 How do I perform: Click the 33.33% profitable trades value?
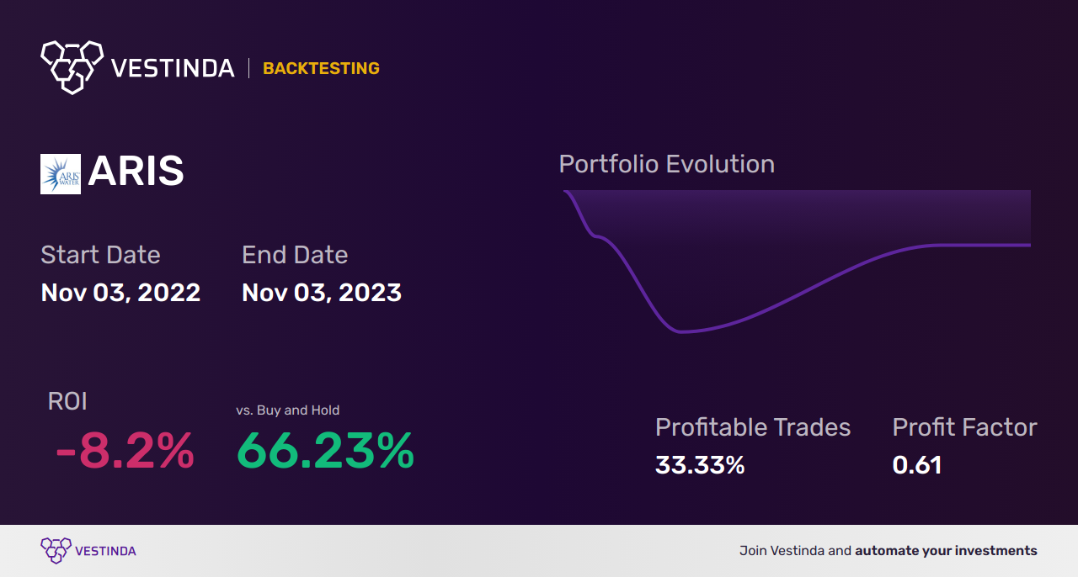(x=700, y=465)
